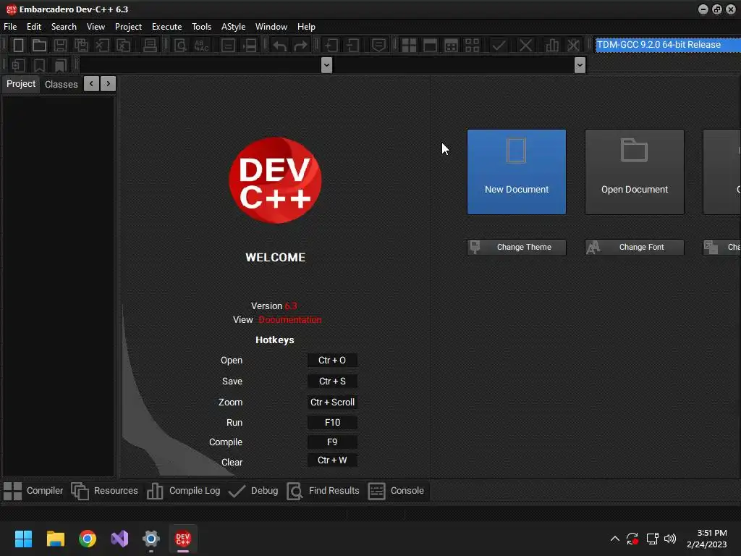The width and height of the screenshot is (741, 556).
Task: Click the New Document tile label
Action: [x=516, y=189]
